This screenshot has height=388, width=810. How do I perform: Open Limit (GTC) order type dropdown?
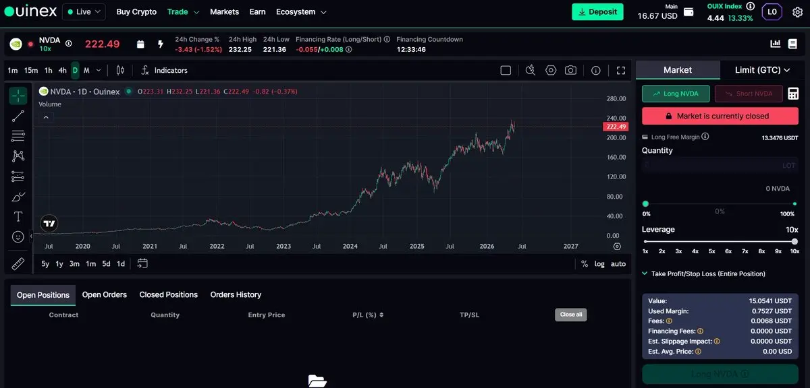763,70
